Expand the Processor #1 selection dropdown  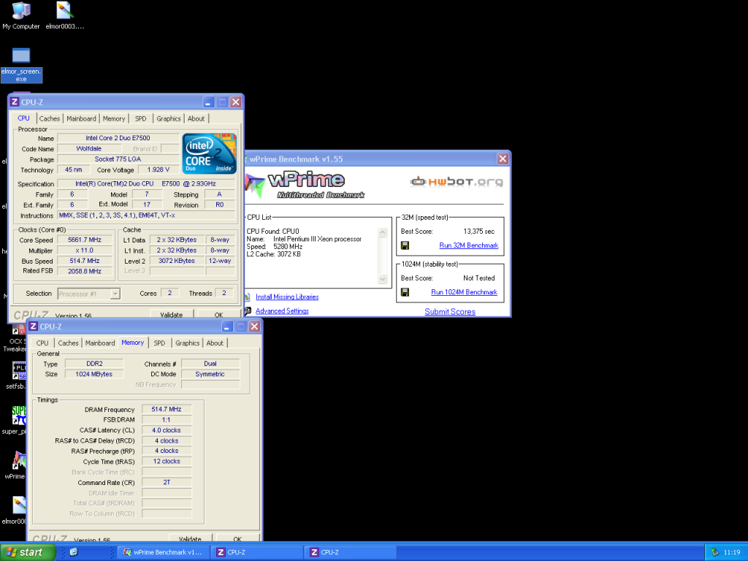[115, 294]
